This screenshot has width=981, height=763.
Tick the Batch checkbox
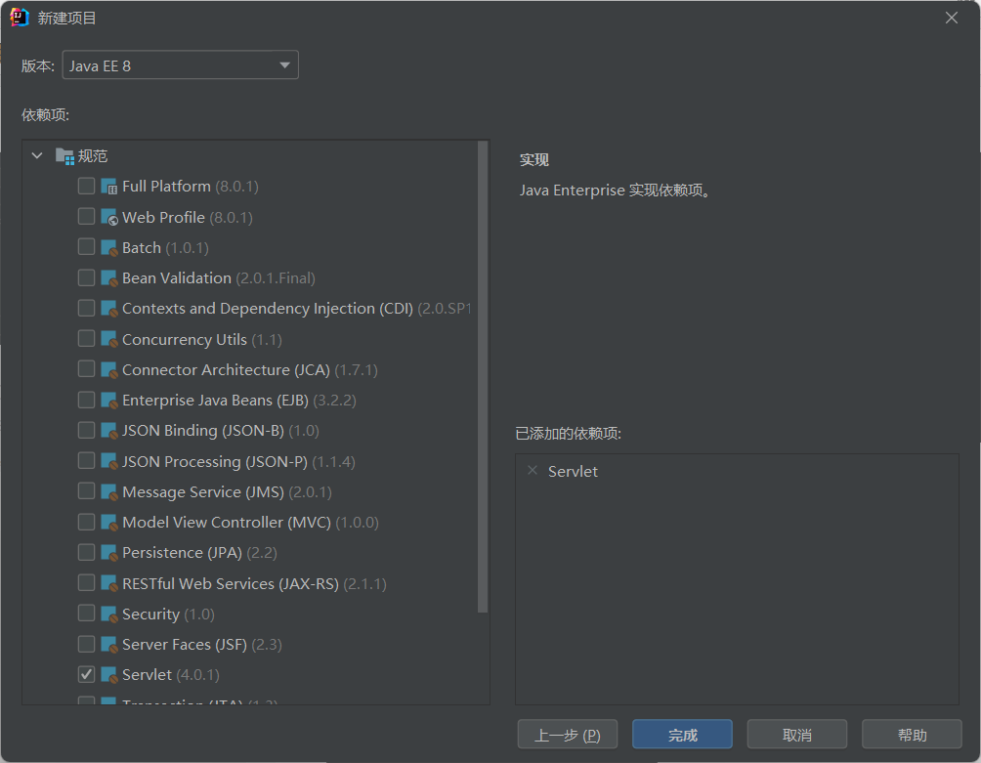point(86,247)
